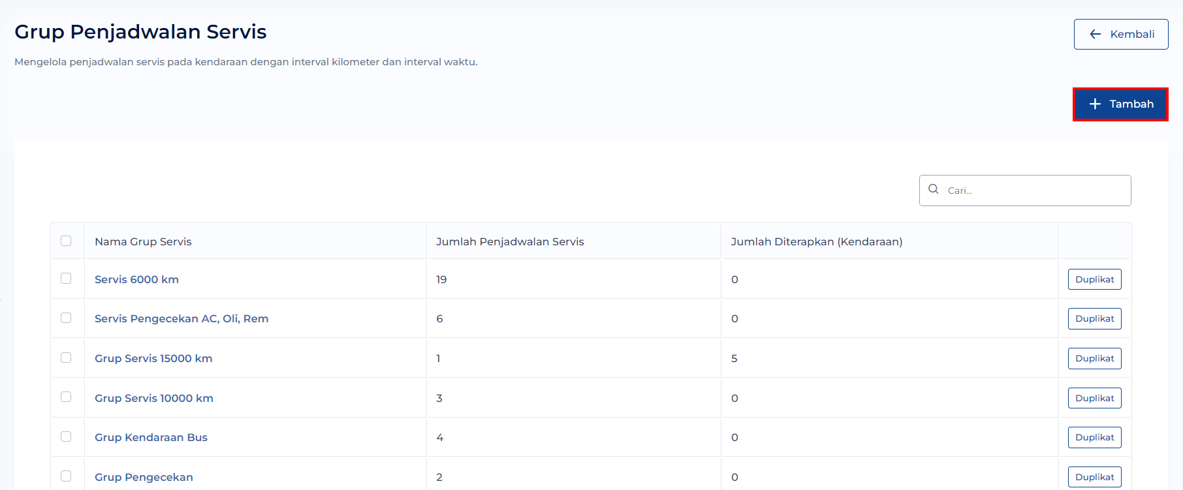This screenshot has height=490, width=1183.
Task: Check the Servis 6000 km row checkbox
Action: click(x=66, y=278)
